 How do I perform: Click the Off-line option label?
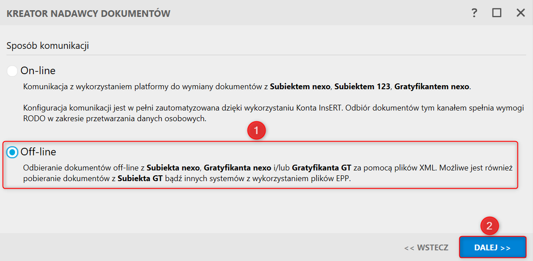click(x=39, y=152)
